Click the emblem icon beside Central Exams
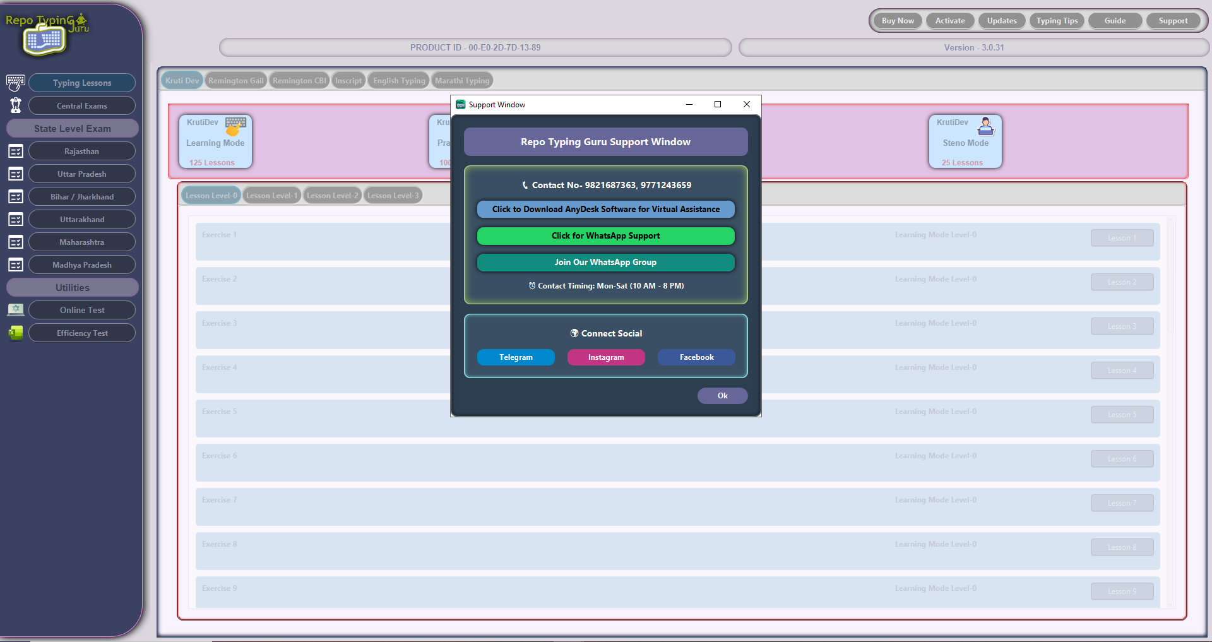The width and height of the screenshot is (1212, 642). (16, 105)
